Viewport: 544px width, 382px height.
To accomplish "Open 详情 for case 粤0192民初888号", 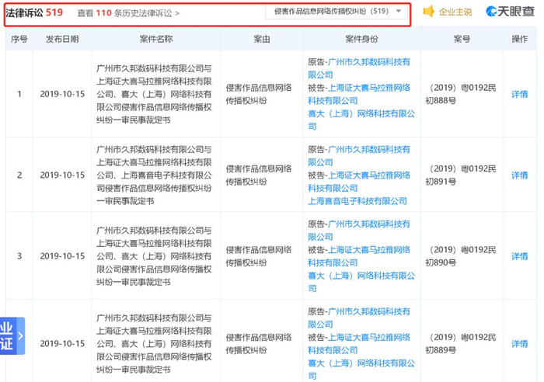I will tap(519, 94).
